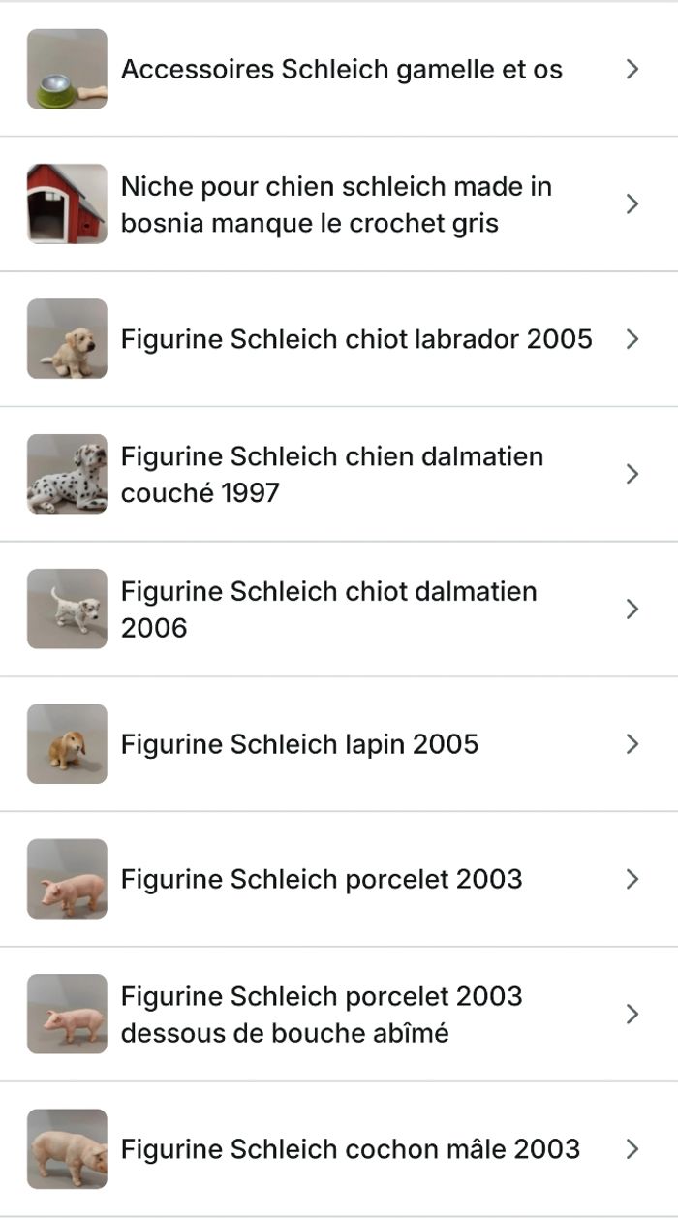Click chevron next to Niche pour chien
678x1220 pixels.
pyautogui.click(x=632, y=203)
